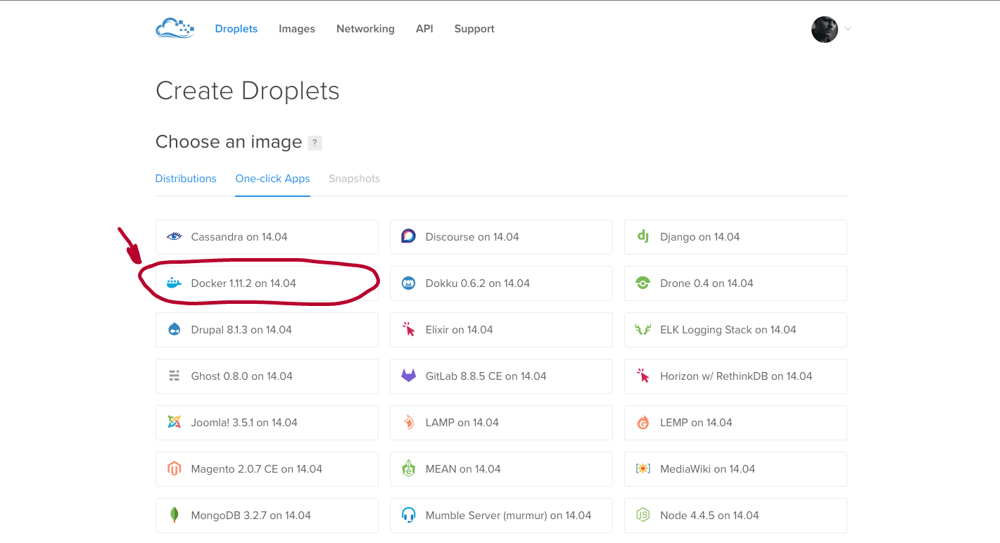
Task: Click the Mumble headset icon
Action: (408, 516)
